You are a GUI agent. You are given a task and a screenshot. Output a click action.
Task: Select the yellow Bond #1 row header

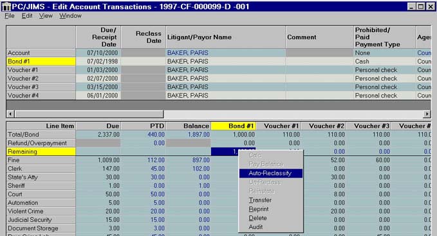[41, 62]
